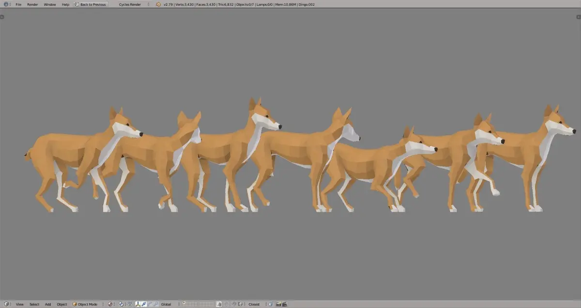Open the pivot point selector
Image resolution: width=581 pixels, height=308 pixels.
122,304
